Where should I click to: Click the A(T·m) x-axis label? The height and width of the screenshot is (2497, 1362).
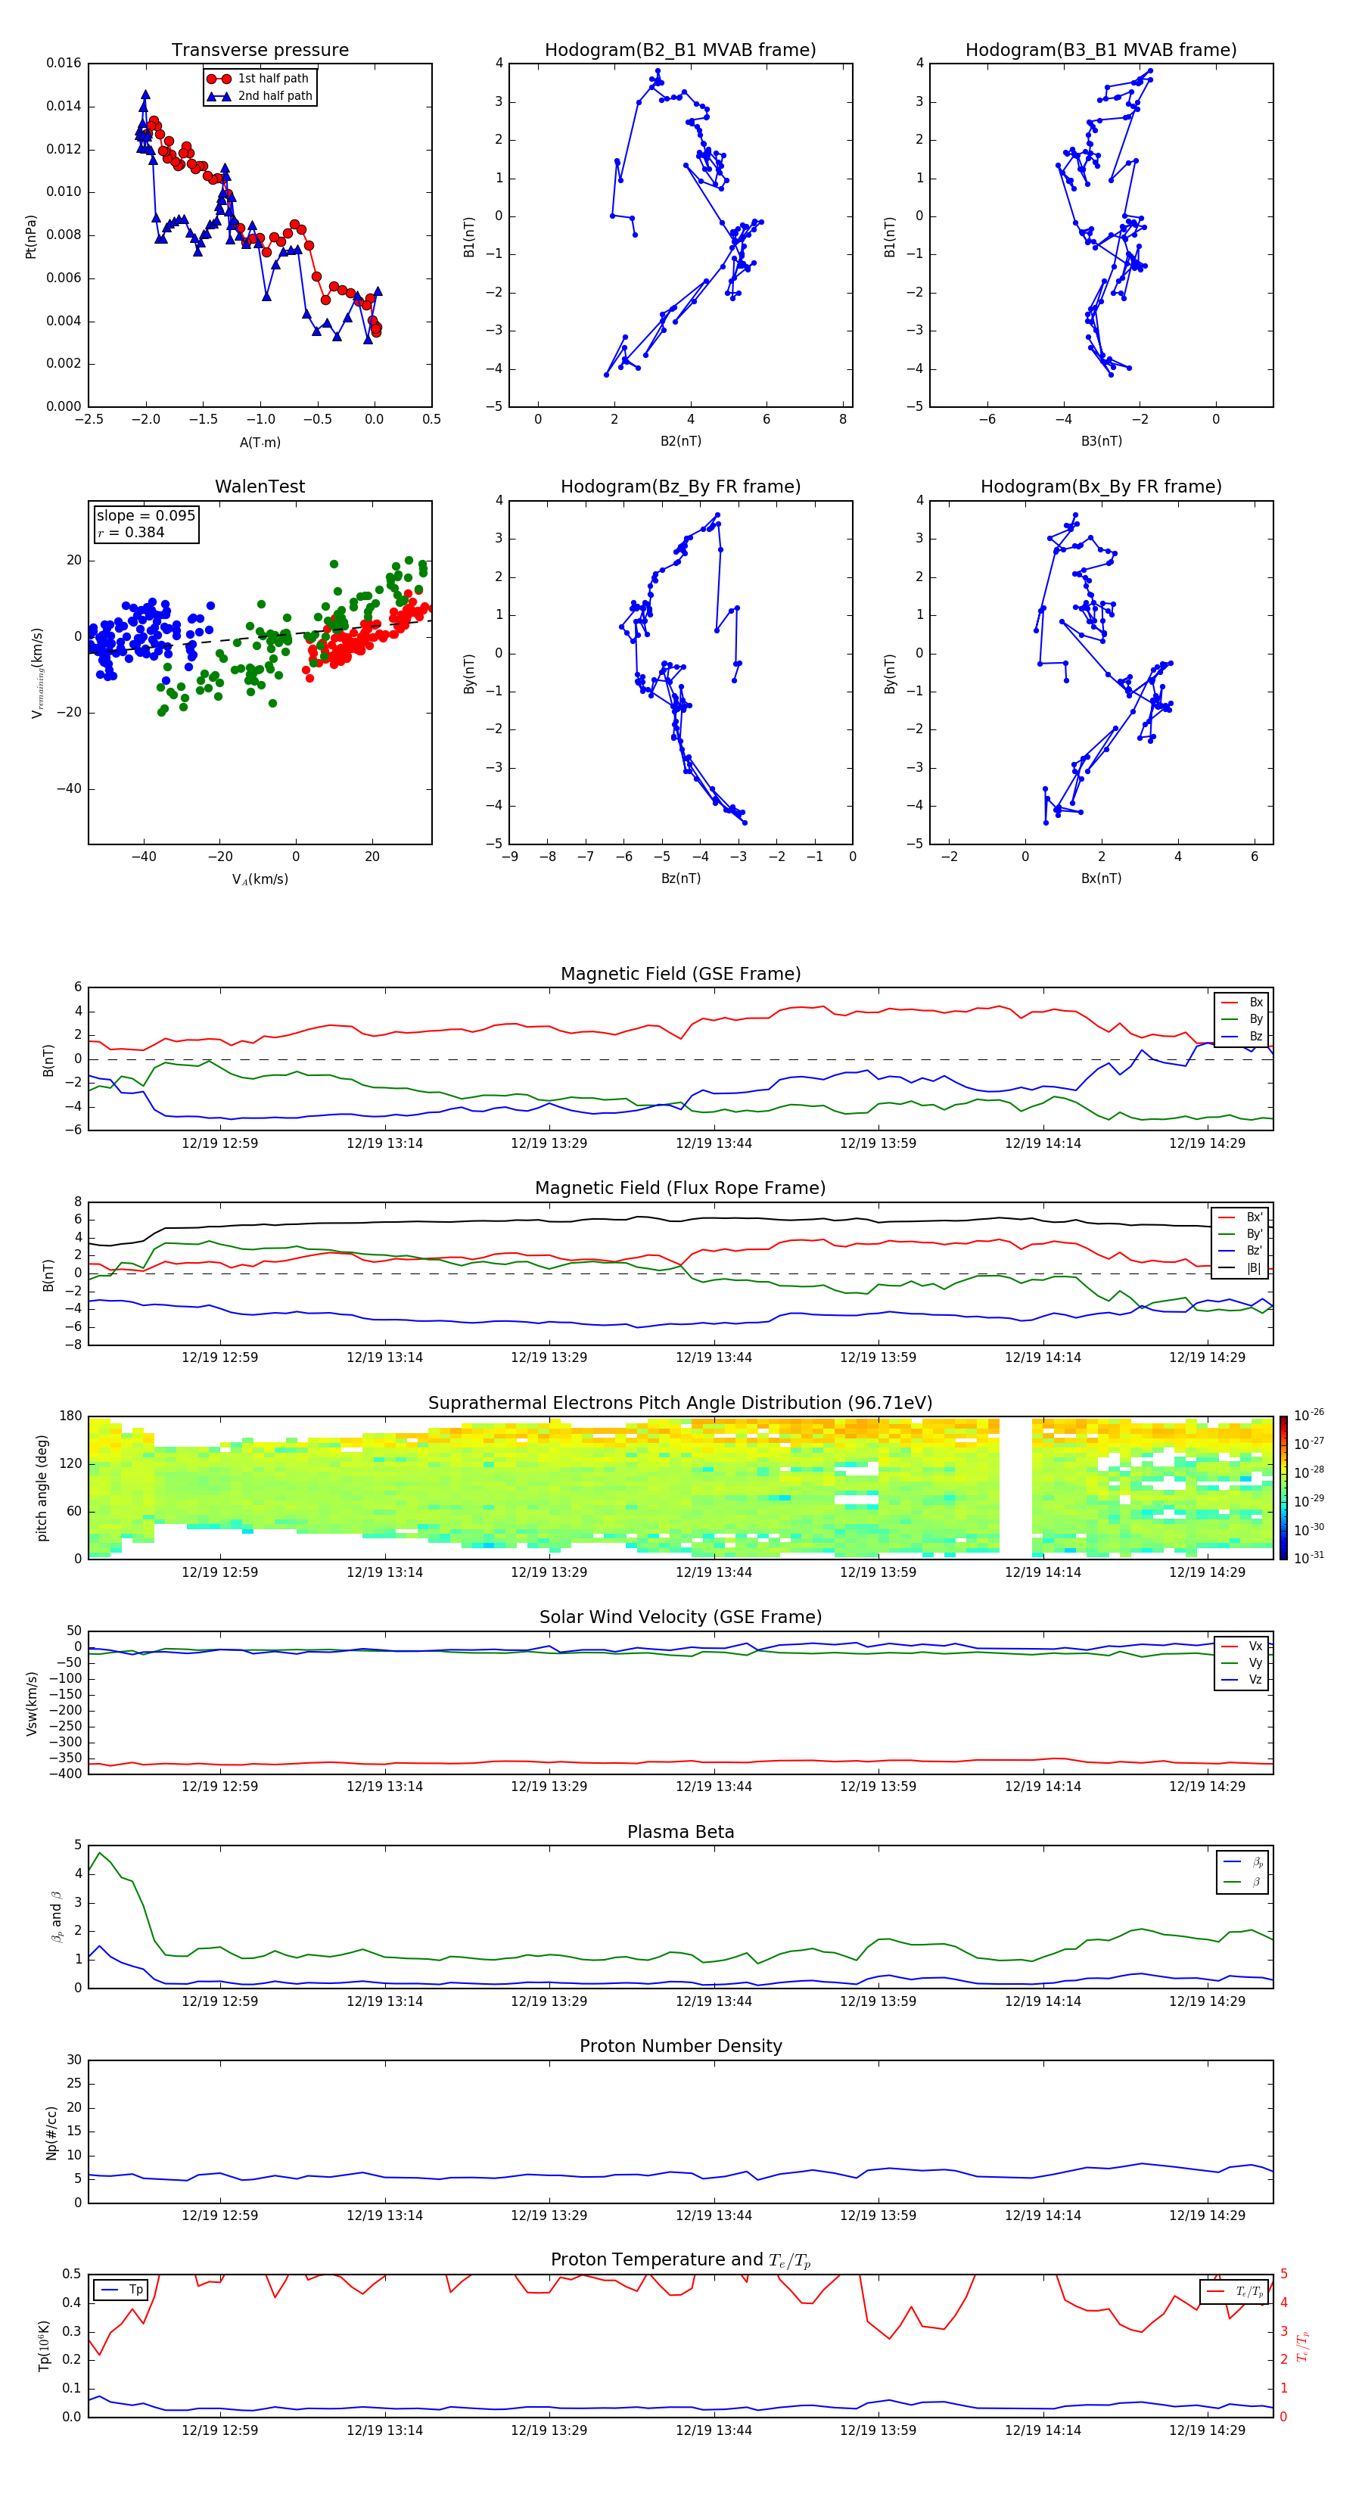pyautogui.click(x=260, y=443)
